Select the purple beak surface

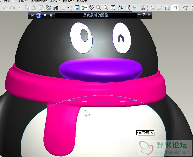tap(101, 70)
